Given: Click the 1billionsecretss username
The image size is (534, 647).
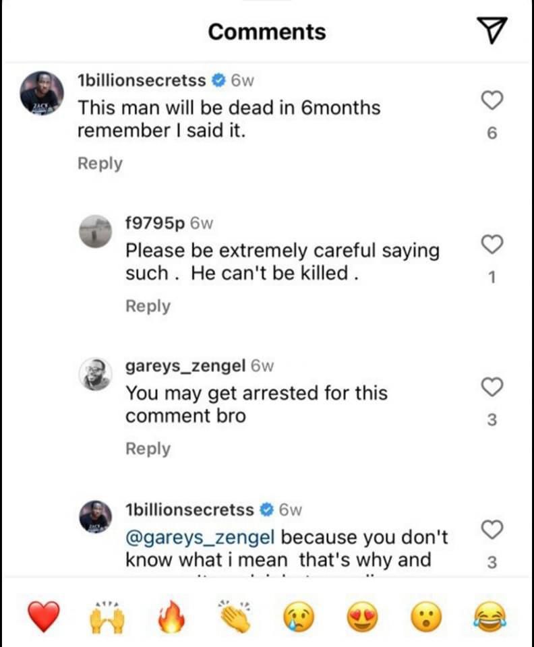Looking at the screenshot, I should (139, 80).
